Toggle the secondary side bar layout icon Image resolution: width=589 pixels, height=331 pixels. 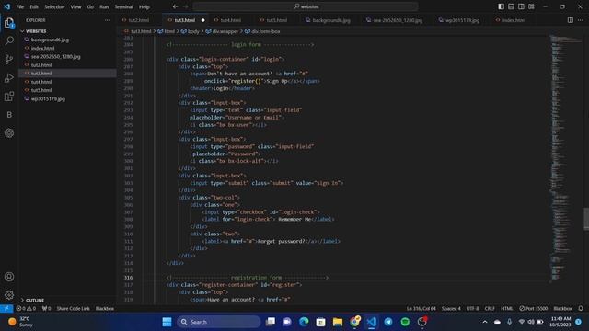[x=522, y=6]
